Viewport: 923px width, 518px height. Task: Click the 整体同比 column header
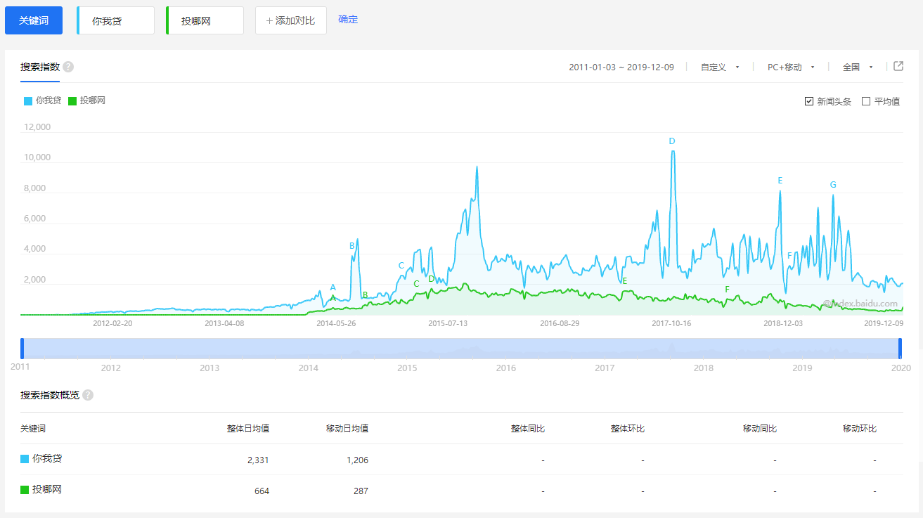coord(528,429)
